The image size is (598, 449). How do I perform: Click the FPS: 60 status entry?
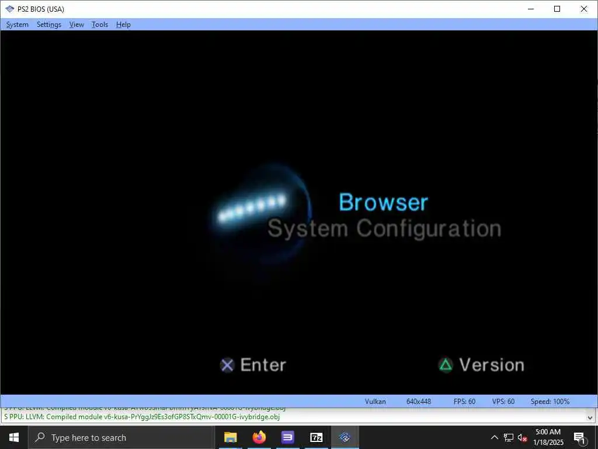(x=464, y=401)
